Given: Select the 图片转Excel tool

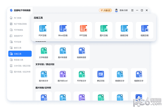Looking at the screenshot, I should click(x=63, y=76).
